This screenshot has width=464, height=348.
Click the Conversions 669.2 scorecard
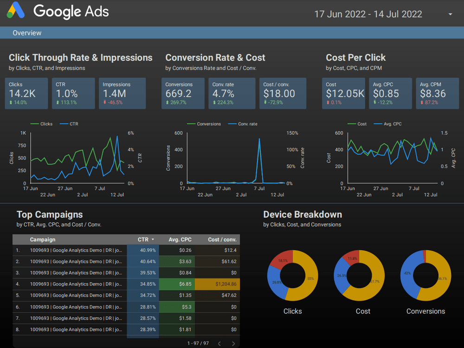pyautogui.click(x=183, y=93)
